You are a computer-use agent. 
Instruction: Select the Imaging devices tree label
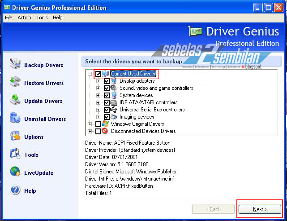[137, 117]
